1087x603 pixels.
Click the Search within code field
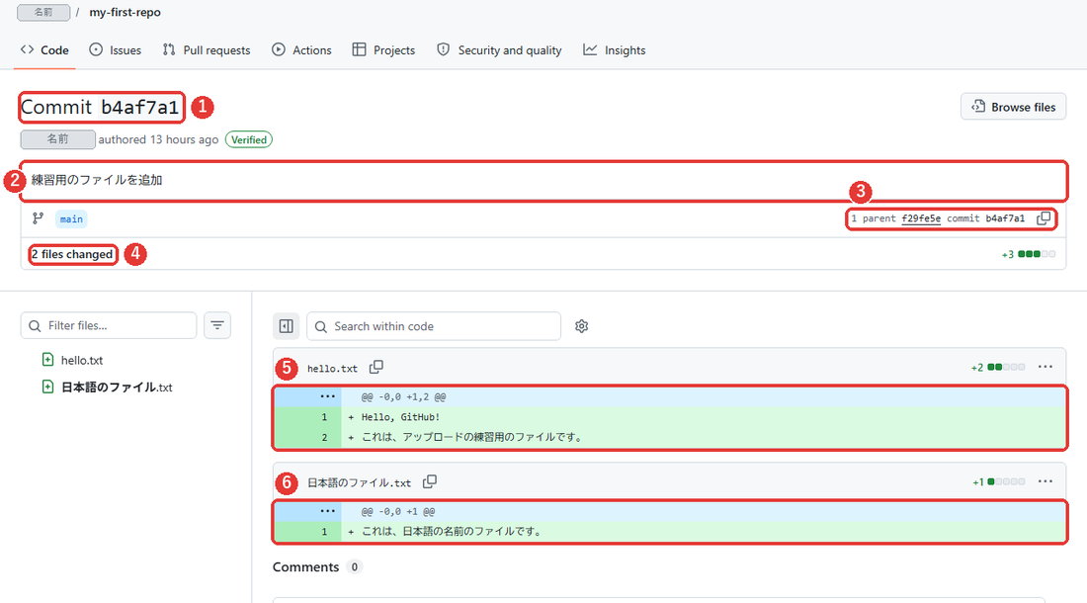point(433,326)
